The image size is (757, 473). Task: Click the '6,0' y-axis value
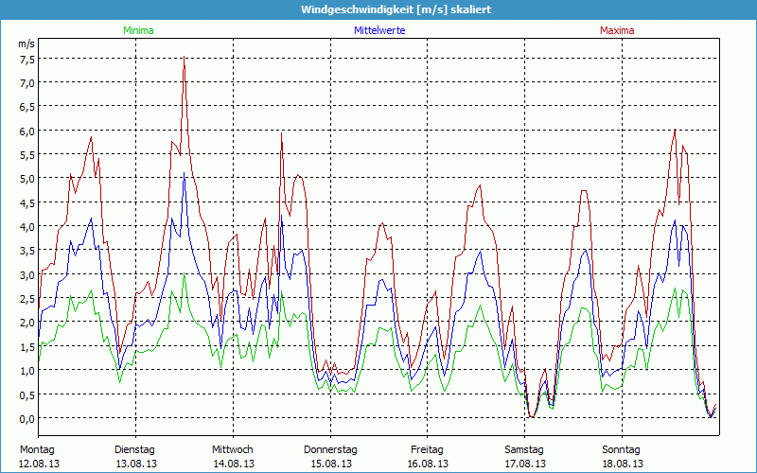pyautogui.click(x=27, y=131)
